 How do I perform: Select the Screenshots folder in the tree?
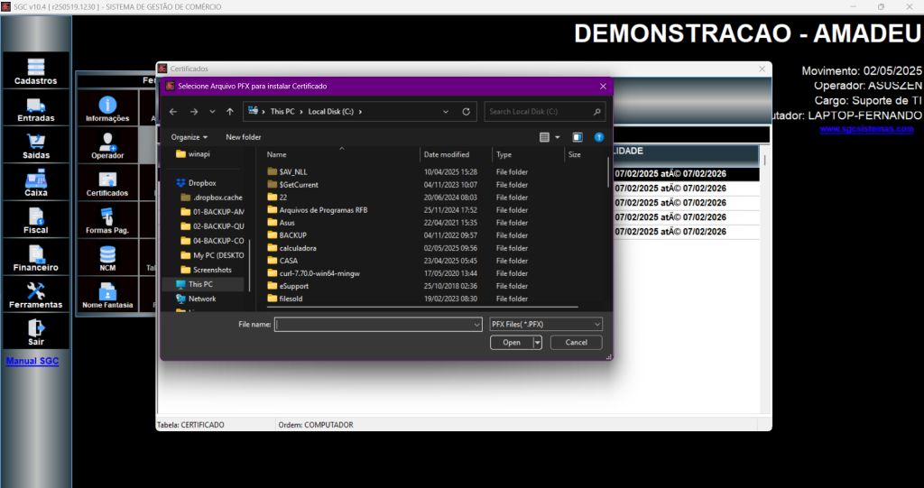[x=212, y=270]
